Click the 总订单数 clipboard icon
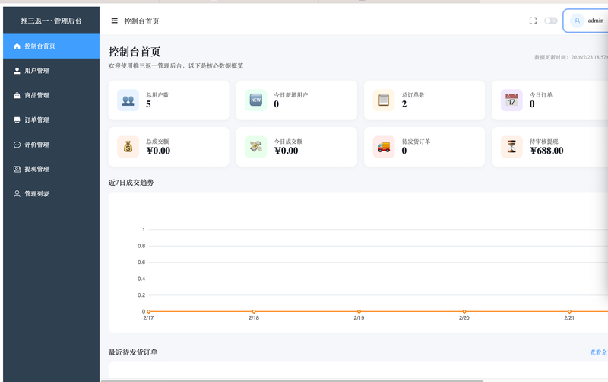This screenshot has height=382, width=608. pyautogui.click(x=384, y=100)
